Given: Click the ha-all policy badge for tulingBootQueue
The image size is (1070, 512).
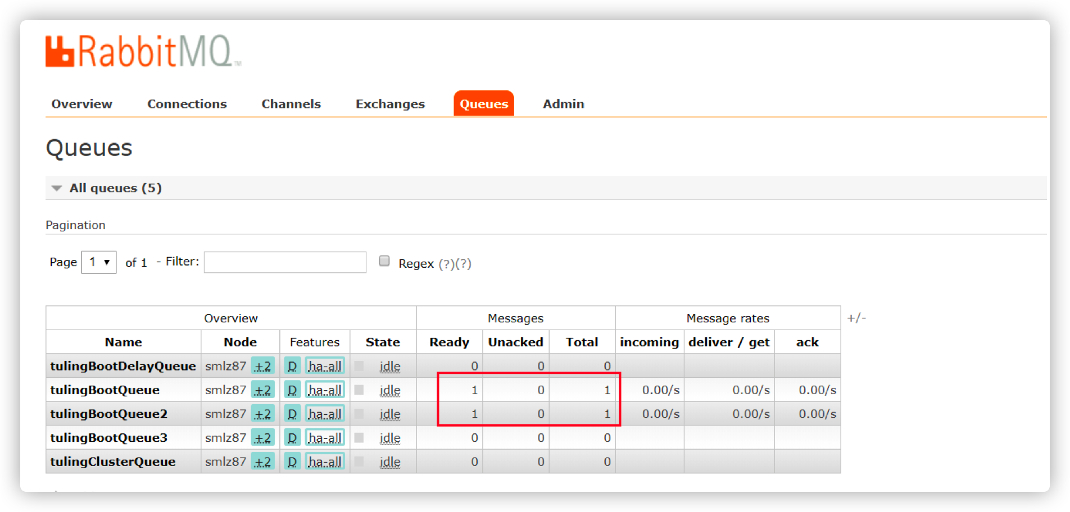Looking at the screenshot, I should click(325, 390).
